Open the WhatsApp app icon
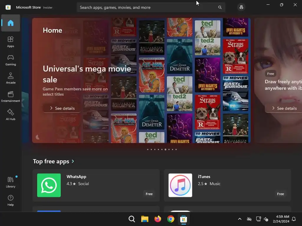 tap(49, 185)
